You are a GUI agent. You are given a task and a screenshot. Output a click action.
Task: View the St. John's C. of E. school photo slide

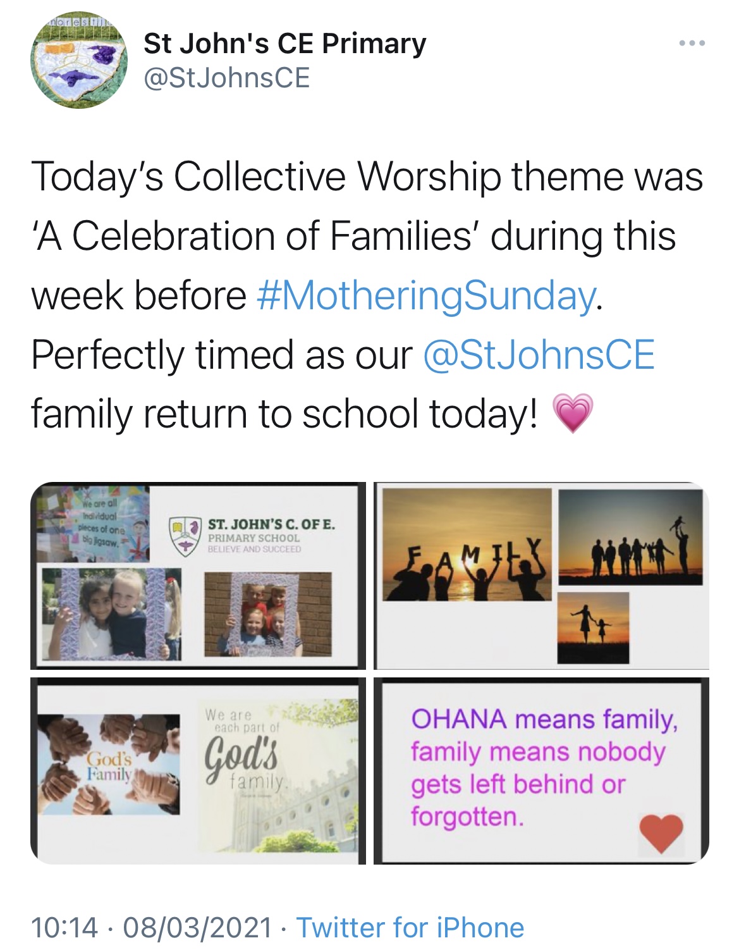tap(198, 576)
